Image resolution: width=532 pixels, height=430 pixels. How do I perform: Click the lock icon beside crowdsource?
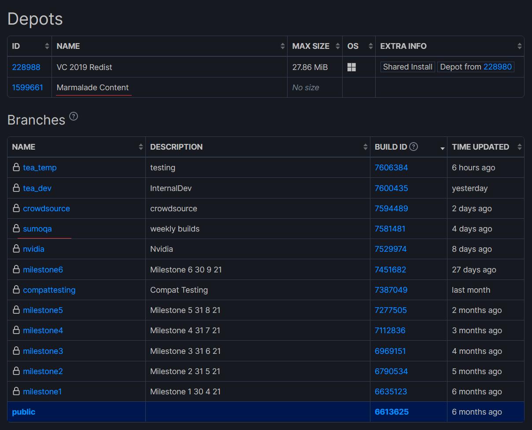pos(16,208)
